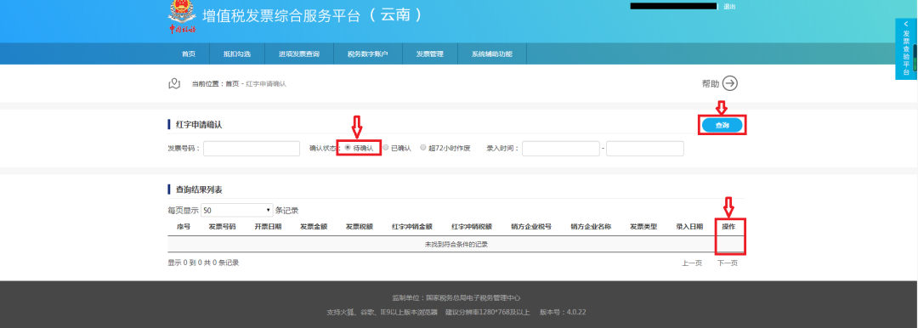Open the 抵扣勾选 menu
Screen dimensions: 918x328
pos(237,54)
